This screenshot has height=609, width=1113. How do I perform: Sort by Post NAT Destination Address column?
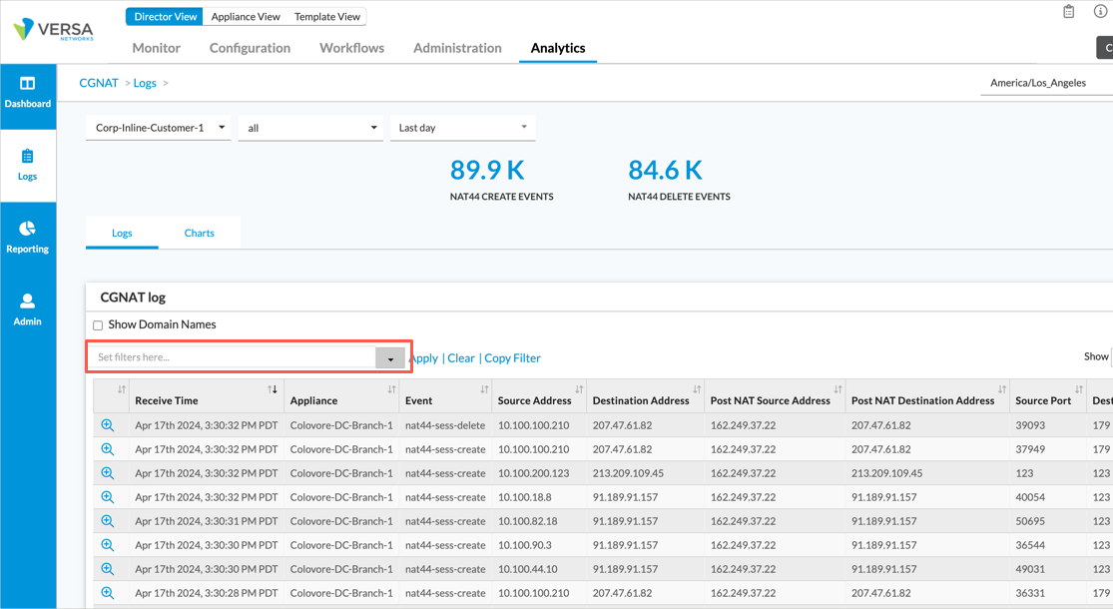1002,389
